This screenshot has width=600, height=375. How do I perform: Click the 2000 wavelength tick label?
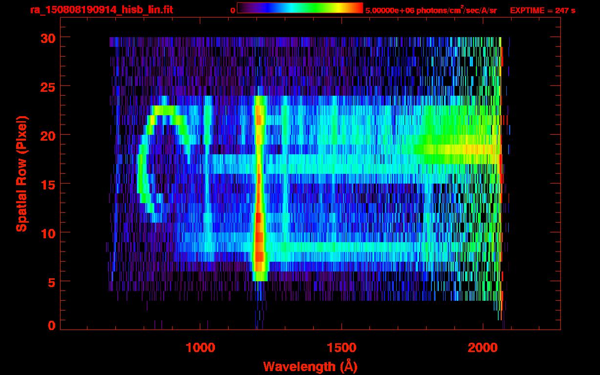(x=483, y=348)
